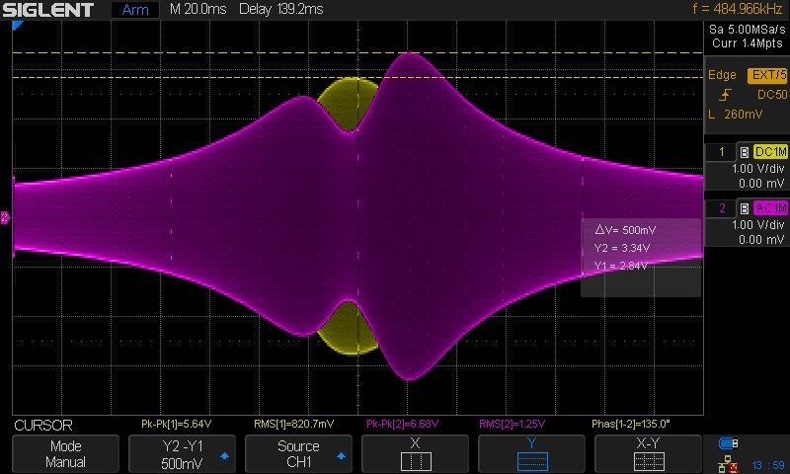This screenshot has height=474, width=790.
Task: Open the EXT/5 trigger source selector
Action: [768, 75]
